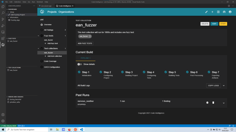The image size is (236, 132).
Task: Expand All Build Logs chevron
Action: click(224, 86)
